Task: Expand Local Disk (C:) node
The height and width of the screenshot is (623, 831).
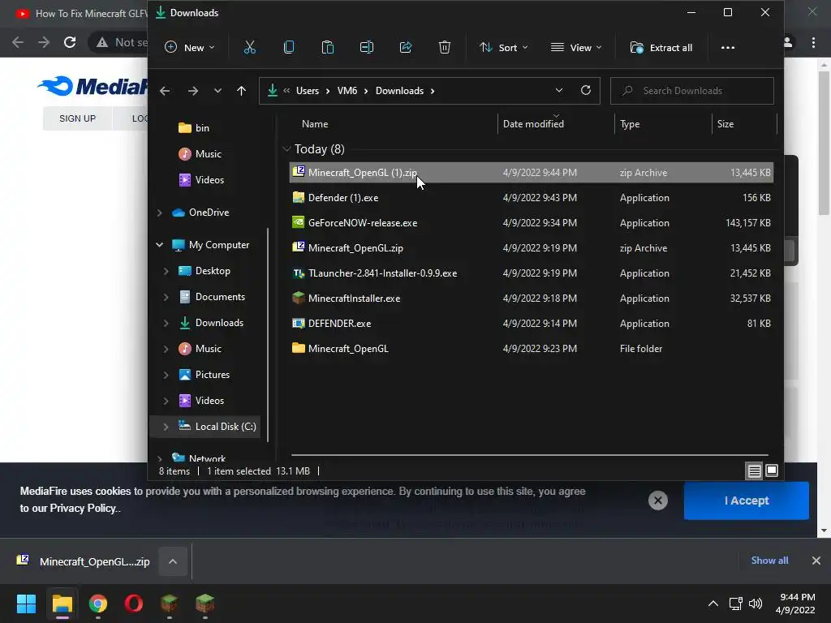Action: pos(166,427)
